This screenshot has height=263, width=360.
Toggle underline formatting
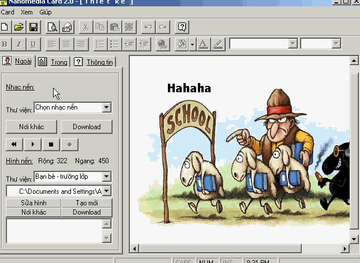click(x=33, y=44)
